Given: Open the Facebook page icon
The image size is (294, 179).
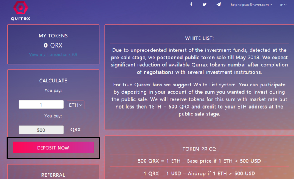Looking at the screenshot, I should pos(191,5).
